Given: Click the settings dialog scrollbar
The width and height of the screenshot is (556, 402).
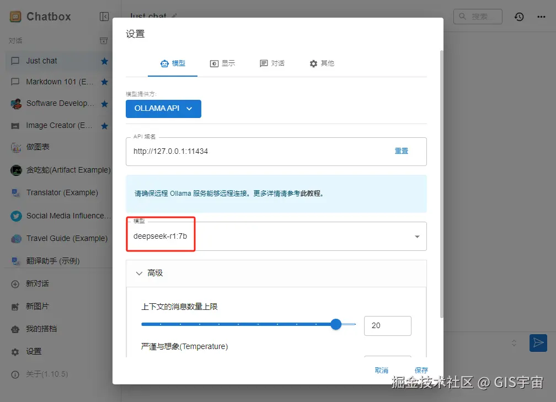Looking at the screenshot, I should click(441, 184).
